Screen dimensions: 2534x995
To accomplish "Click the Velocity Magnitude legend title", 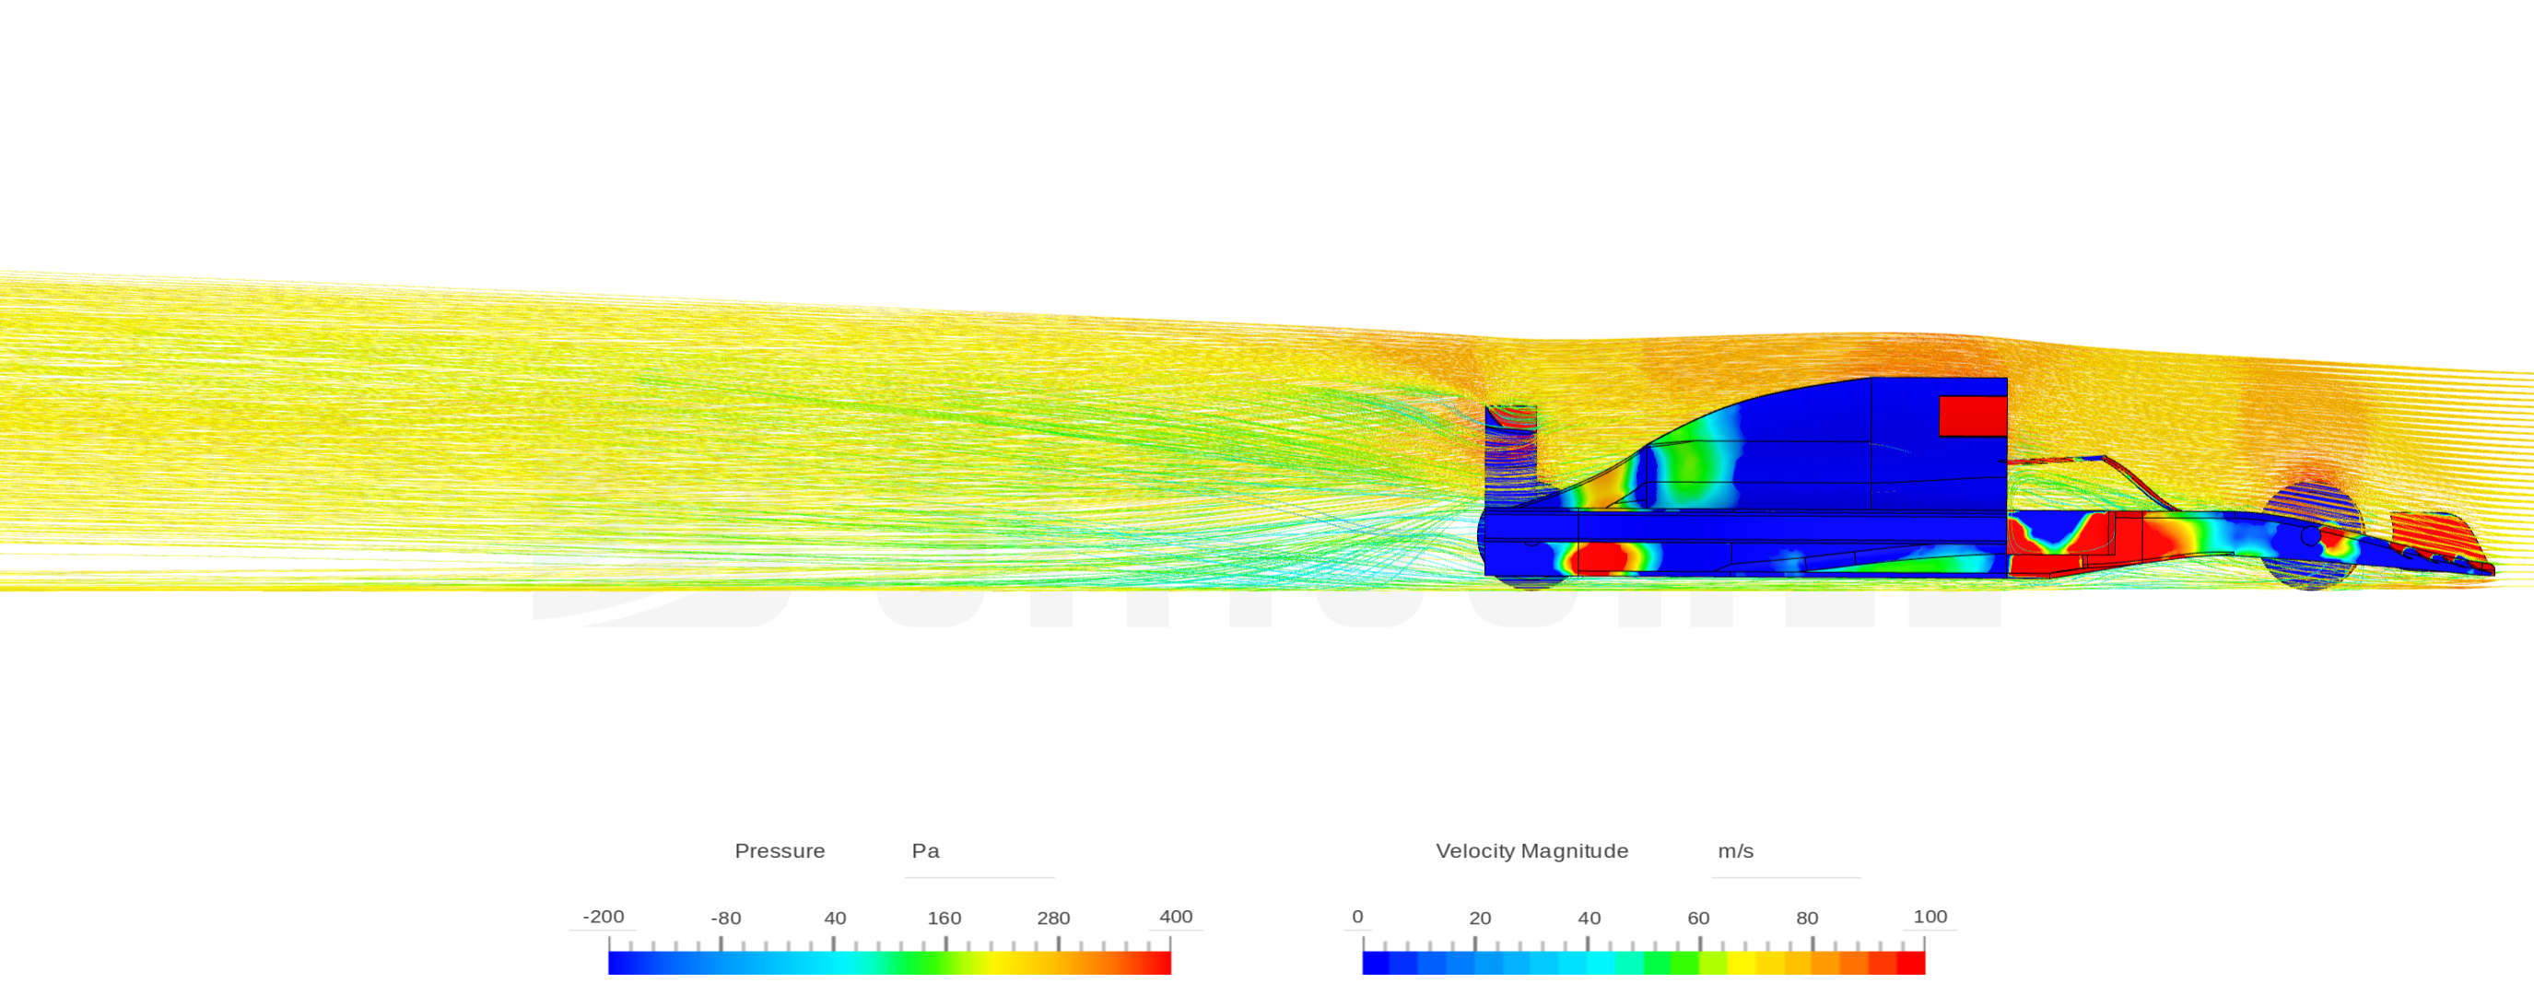I will pos(1531,850).
